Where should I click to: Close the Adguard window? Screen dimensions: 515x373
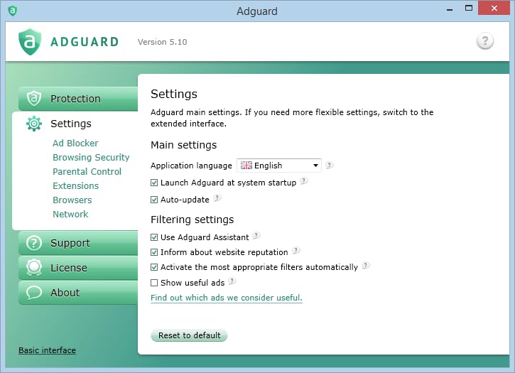click(x=494, y=9)
